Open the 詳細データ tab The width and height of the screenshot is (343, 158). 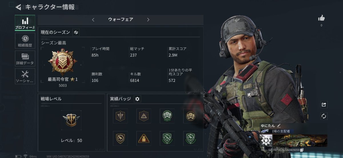(25, 58)
